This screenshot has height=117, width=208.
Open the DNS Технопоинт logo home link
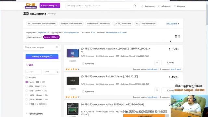31,6
